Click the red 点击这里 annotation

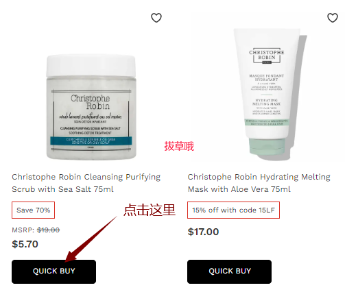pyautogui.click(x=150, y=210)
